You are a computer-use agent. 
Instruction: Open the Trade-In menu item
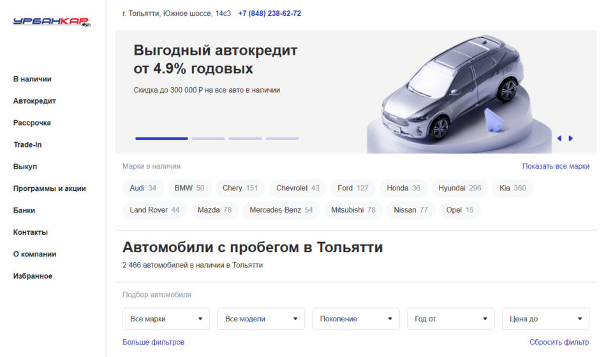[27, 144]
